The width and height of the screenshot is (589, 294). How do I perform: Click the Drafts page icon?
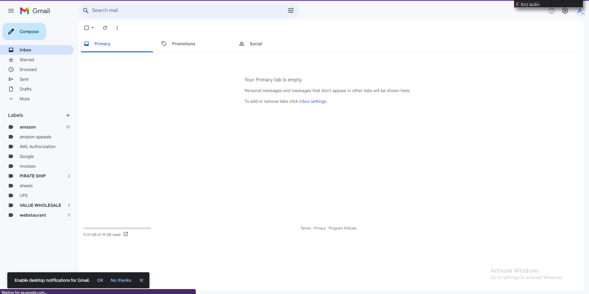[x=11, y=89]
